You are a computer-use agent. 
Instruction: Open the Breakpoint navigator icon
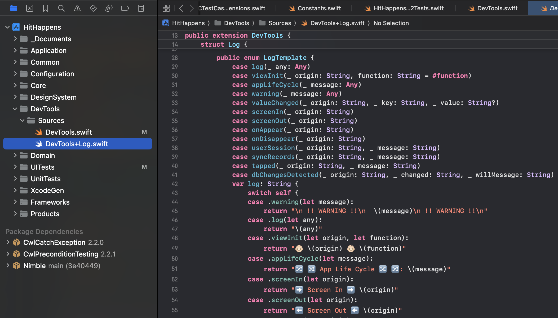coord(125,8)
